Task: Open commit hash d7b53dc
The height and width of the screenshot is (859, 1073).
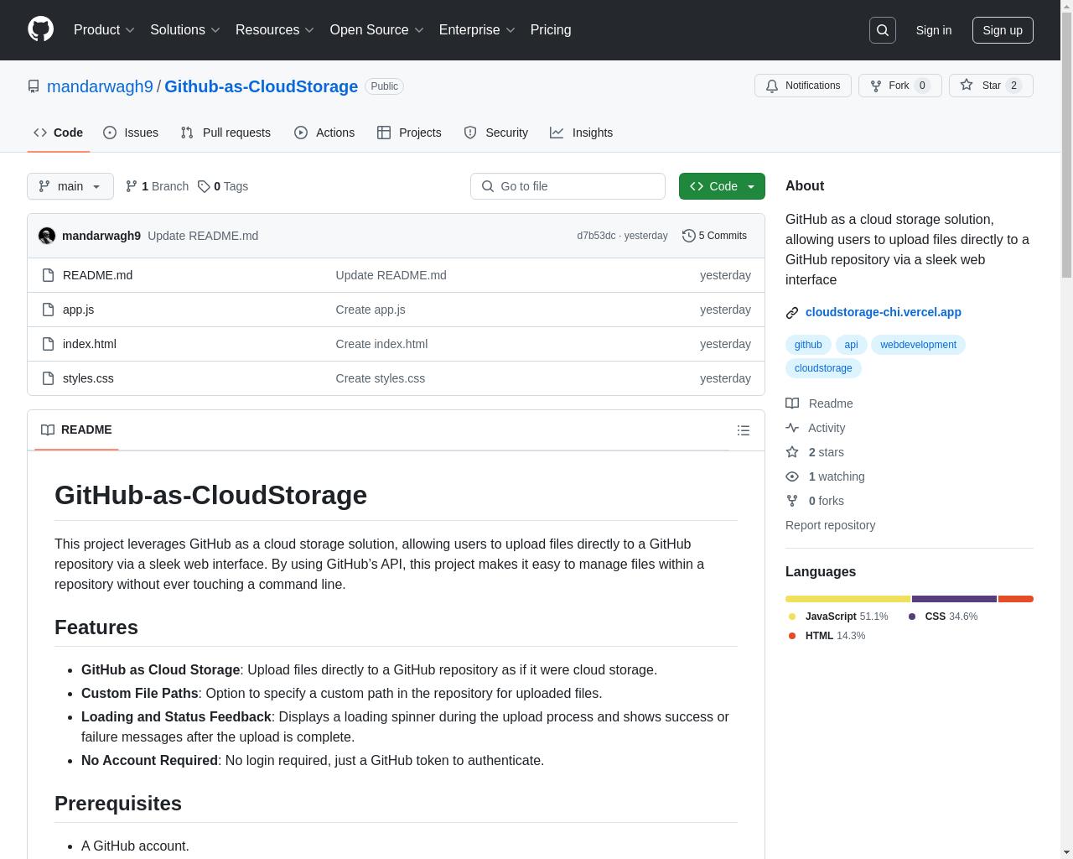Action: click(596, 236)
